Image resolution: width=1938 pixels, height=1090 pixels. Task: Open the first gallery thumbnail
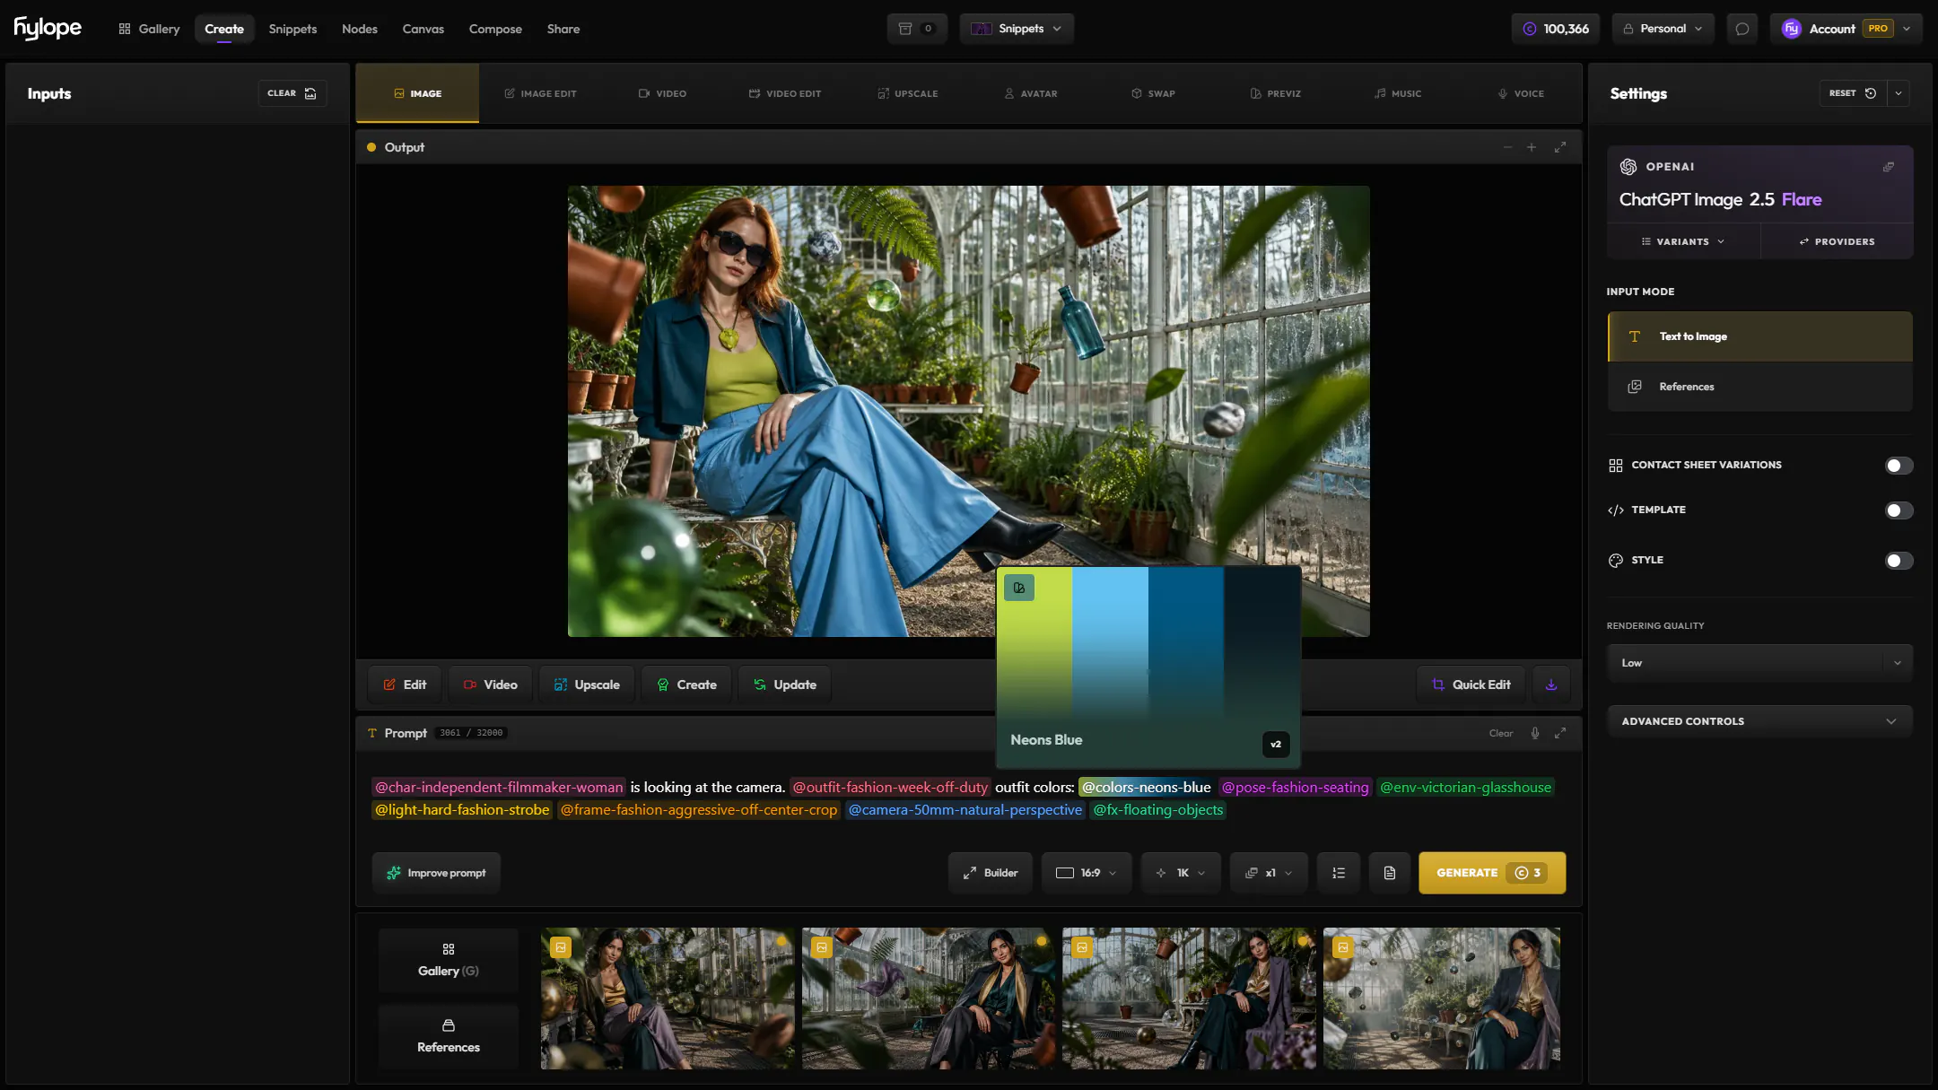point(667,998)
